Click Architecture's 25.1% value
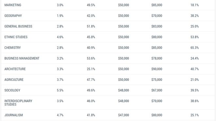The width and height of the screenshot is (216, 121). 91,69
